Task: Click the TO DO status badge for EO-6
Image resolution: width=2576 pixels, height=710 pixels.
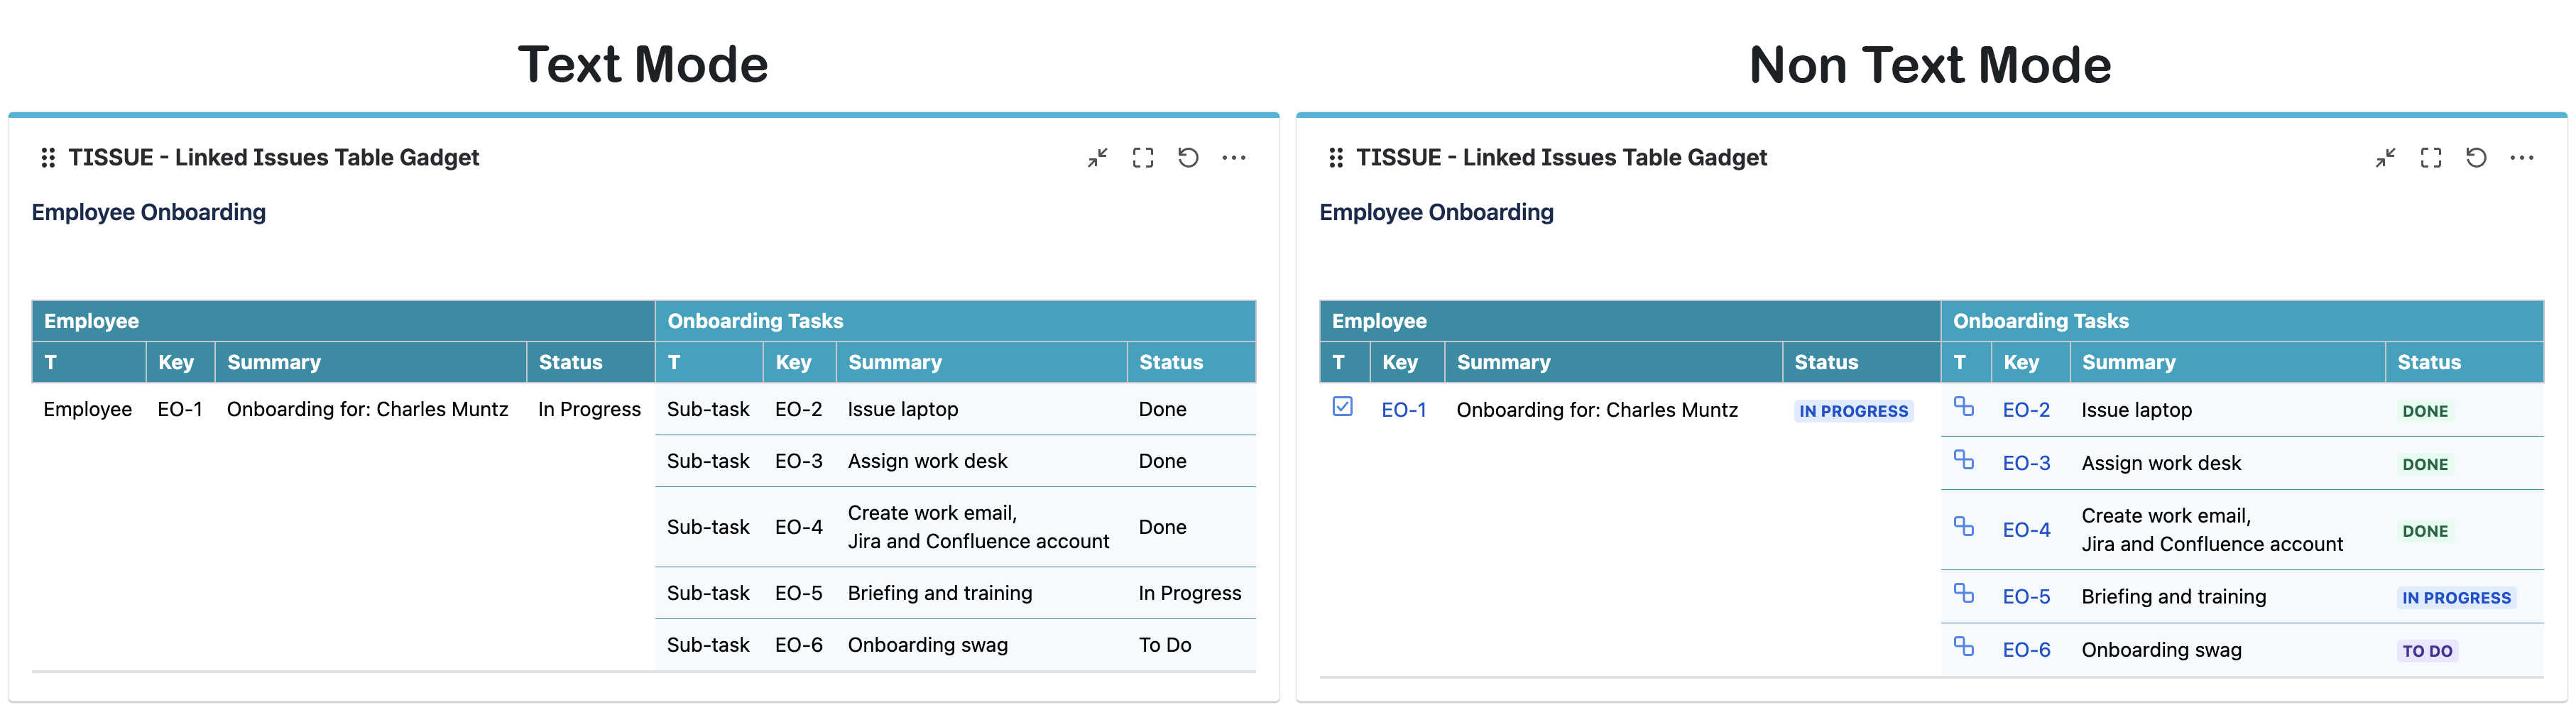Action: pos(2427,651)
